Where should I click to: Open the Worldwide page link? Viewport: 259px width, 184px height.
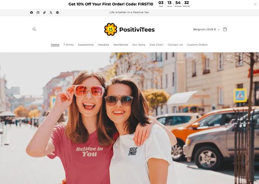point(120,44)
